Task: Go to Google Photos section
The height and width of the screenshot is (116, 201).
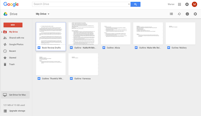Action: [x=16, y=44]
